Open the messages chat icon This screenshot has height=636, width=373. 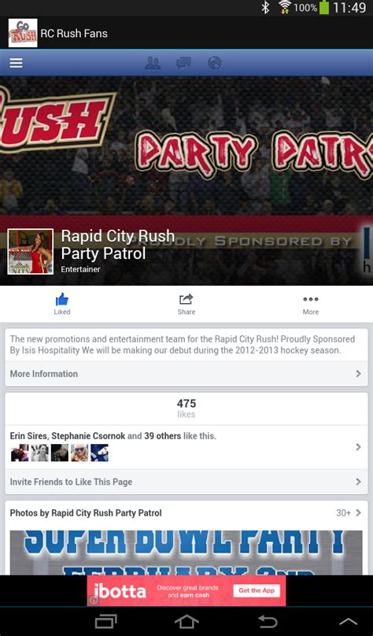click(x=183, y=63)
